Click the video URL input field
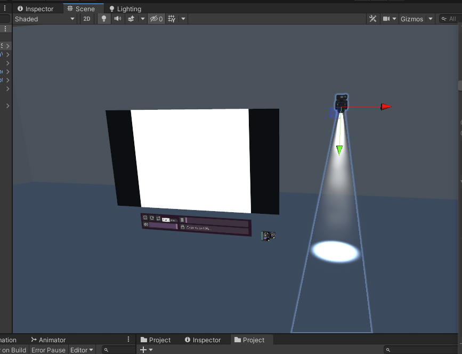The width and height of the screenshot is (462, 354). tap(217, 229)
